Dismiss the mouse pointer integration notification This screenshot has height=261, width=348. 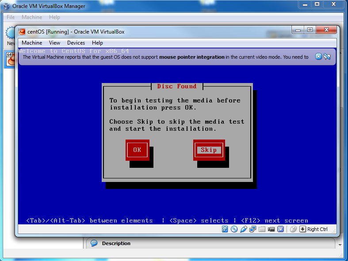318,57
